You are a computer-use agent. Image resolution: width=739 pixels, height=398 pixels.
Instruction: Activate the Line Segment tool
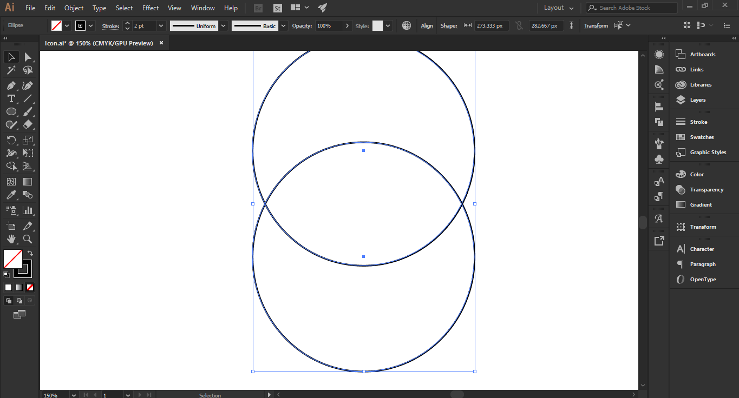(28, 98)
